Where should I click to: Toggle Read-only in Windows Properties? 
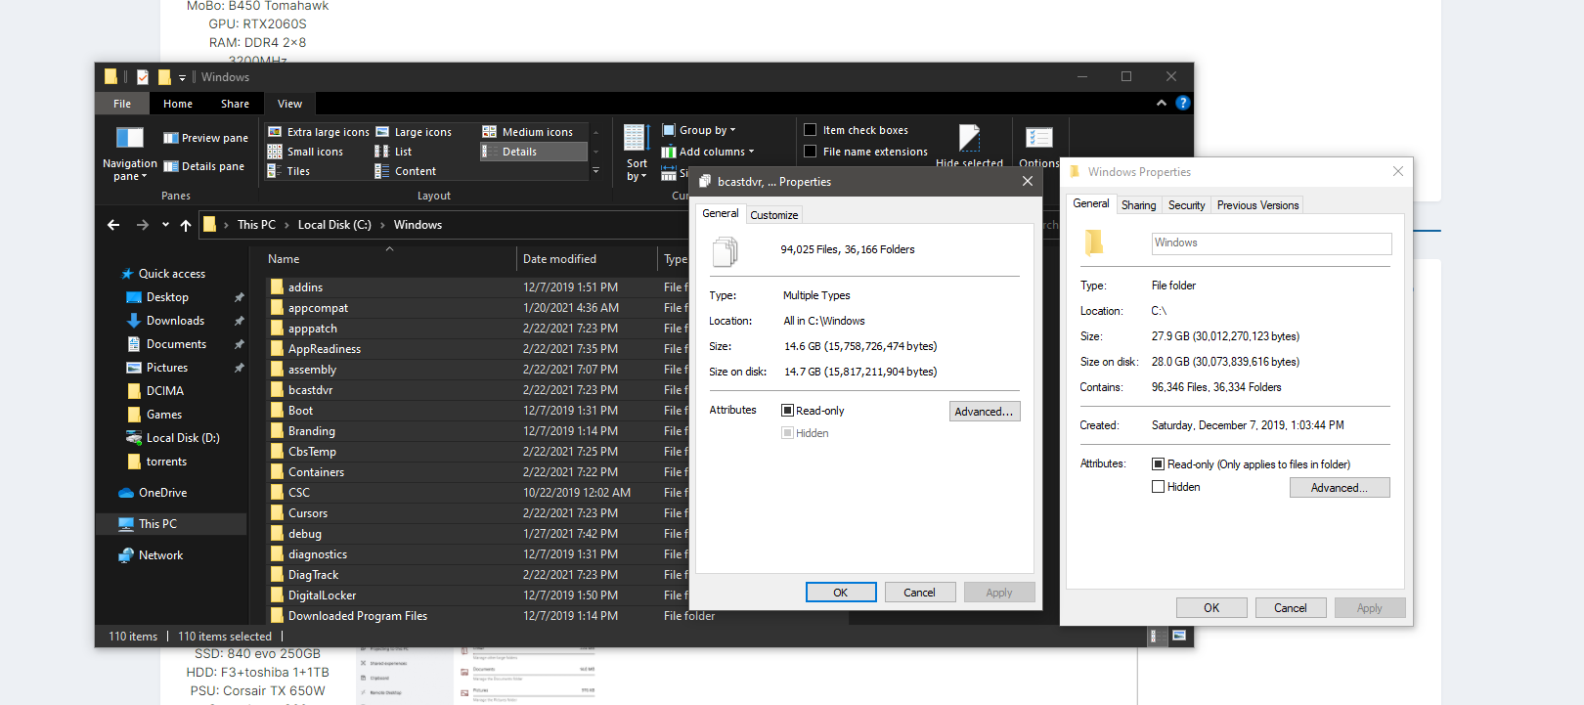pos(1159,464)
